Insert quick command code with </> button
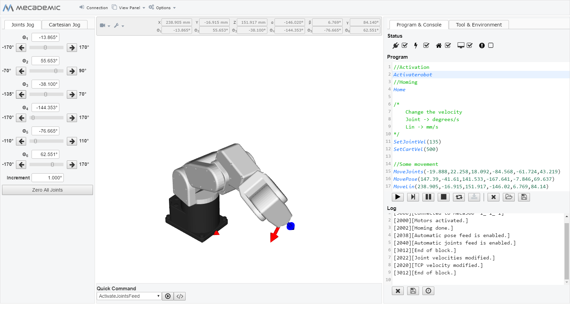570x312 pixels. click(180, 296)
